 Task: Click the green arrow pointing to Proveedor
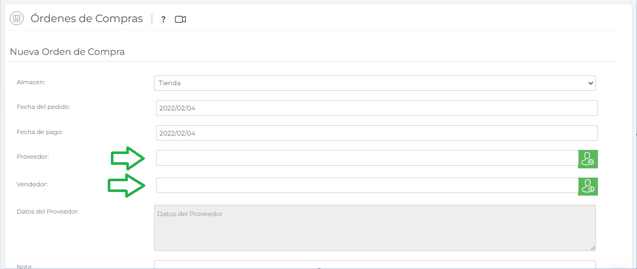(127, 158)
